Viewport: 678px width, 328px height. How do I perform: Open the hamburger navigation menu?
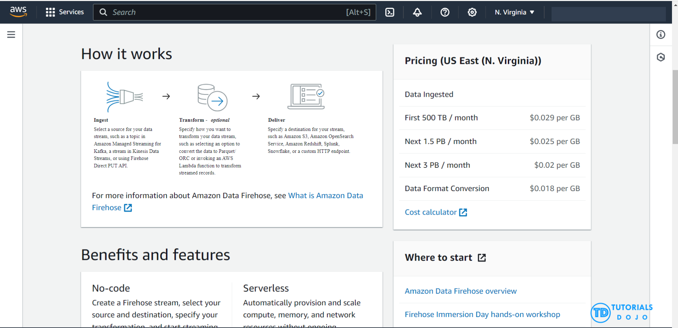click(x=11, y=35)
